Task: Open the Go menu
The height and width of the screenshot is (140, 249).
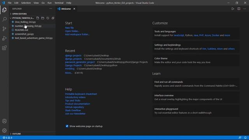Action: pos(43,3)
